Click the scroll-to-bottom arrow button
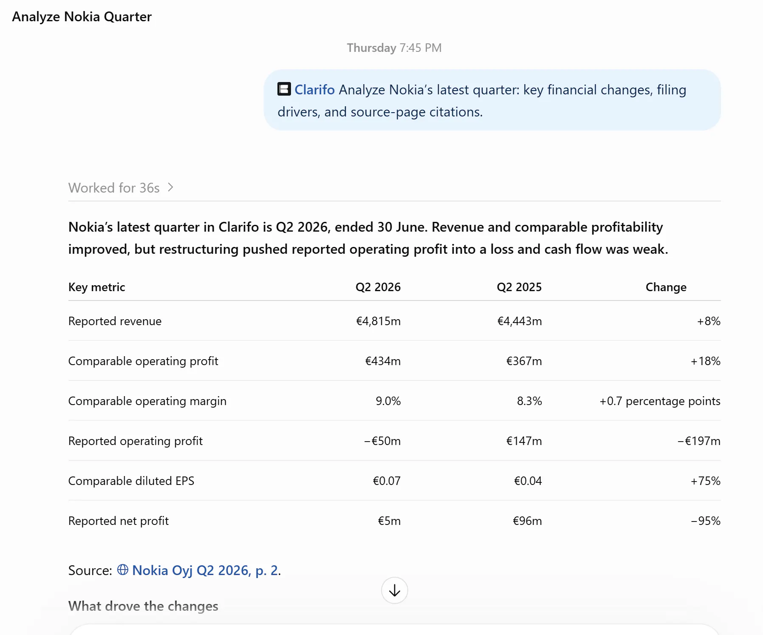 coord(394,590)
